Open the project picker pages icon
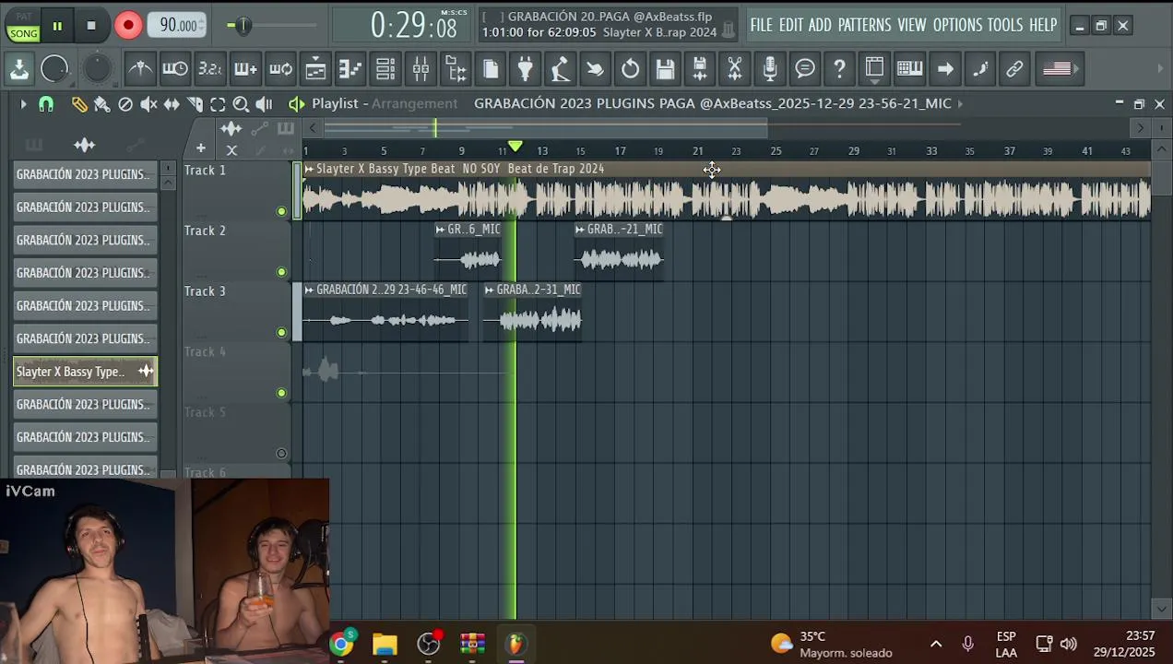Viewport: 1173px width, 664px height. 491,68
